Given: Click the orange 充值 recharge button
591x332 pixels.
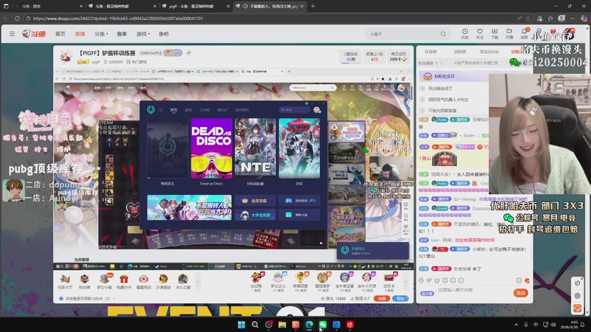Looking at the screenshot, I should (382, 299).
